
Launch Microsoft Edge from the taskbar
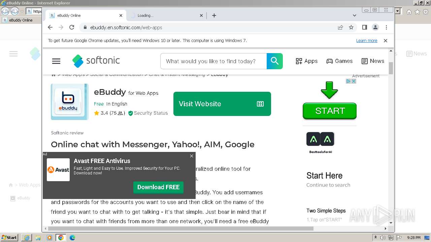(72, 238)
